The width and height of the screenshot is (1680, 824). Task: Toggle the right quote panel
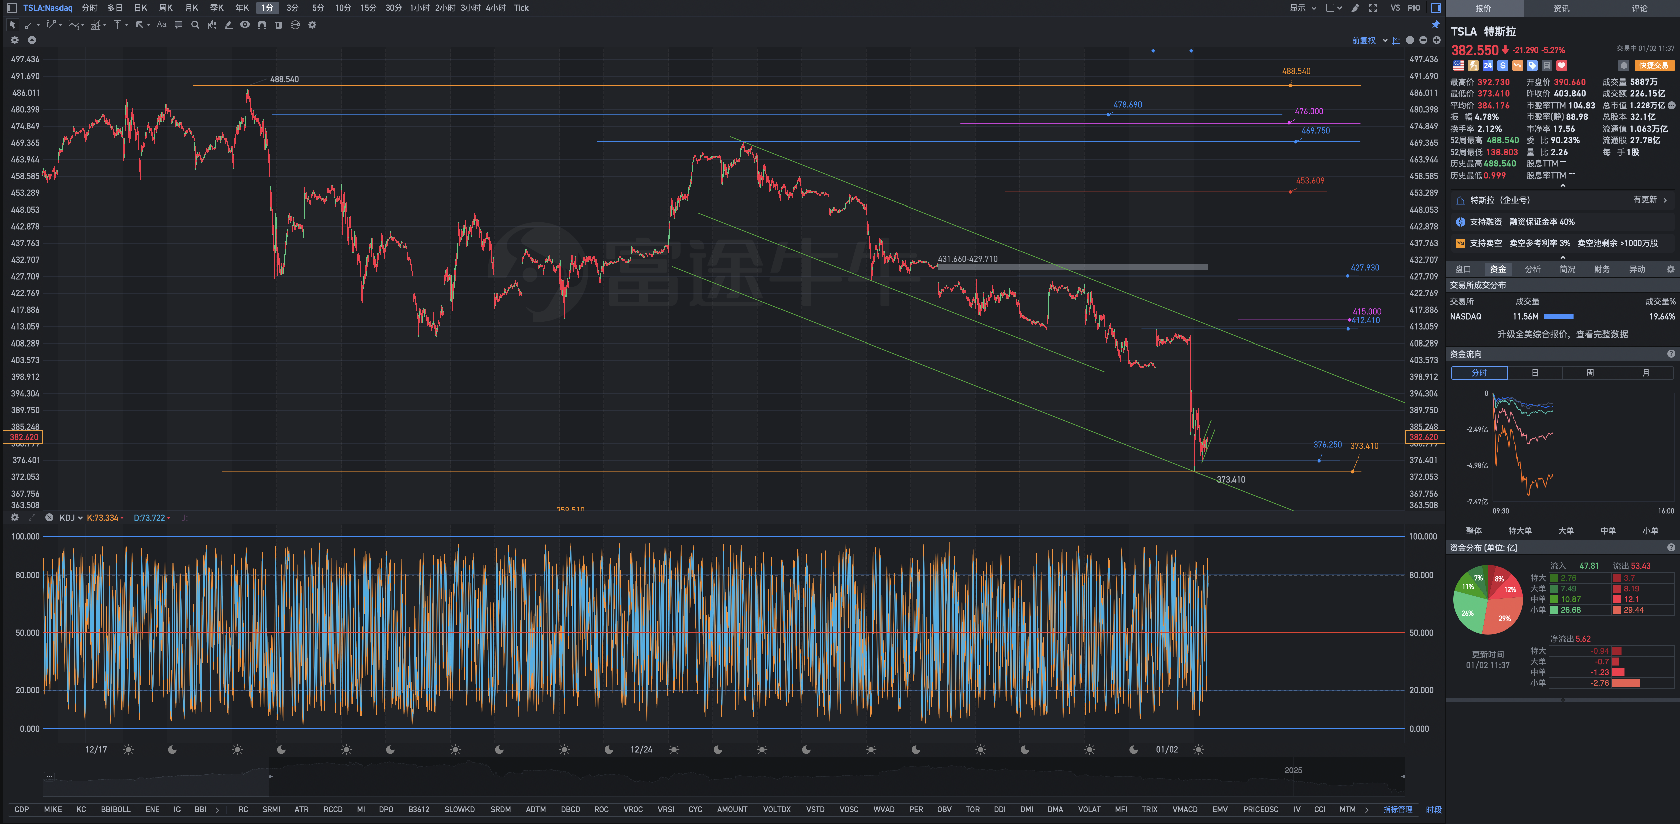pyautogui.click(x=1436, y=8)
